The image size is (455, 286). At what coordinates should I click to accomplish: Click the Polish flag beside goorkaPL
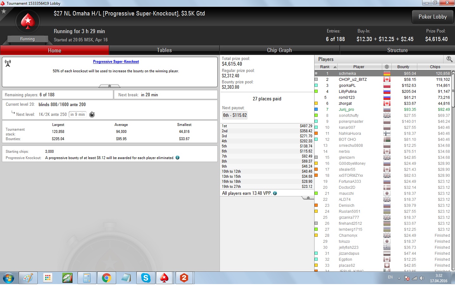(387, 86)
